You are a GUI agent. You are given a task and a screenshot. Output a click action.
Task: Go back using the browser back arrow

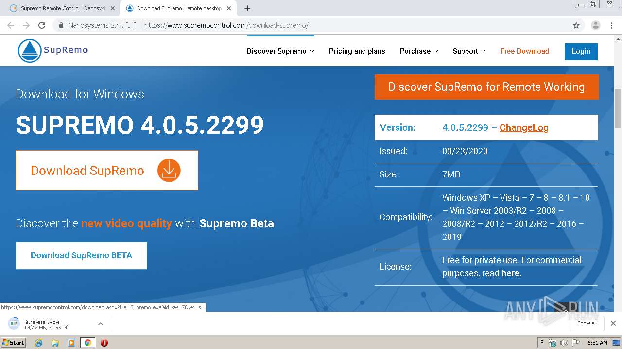[x=11, y=25]
